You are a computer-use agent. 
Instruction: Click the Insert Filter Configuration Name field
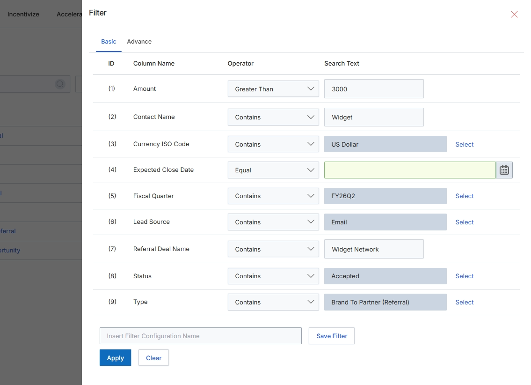point(201,336)
